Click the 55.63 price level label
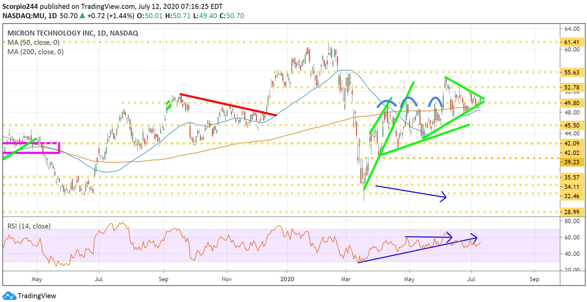The height and width of the screenshot is (302, 587). pos(572,72)
